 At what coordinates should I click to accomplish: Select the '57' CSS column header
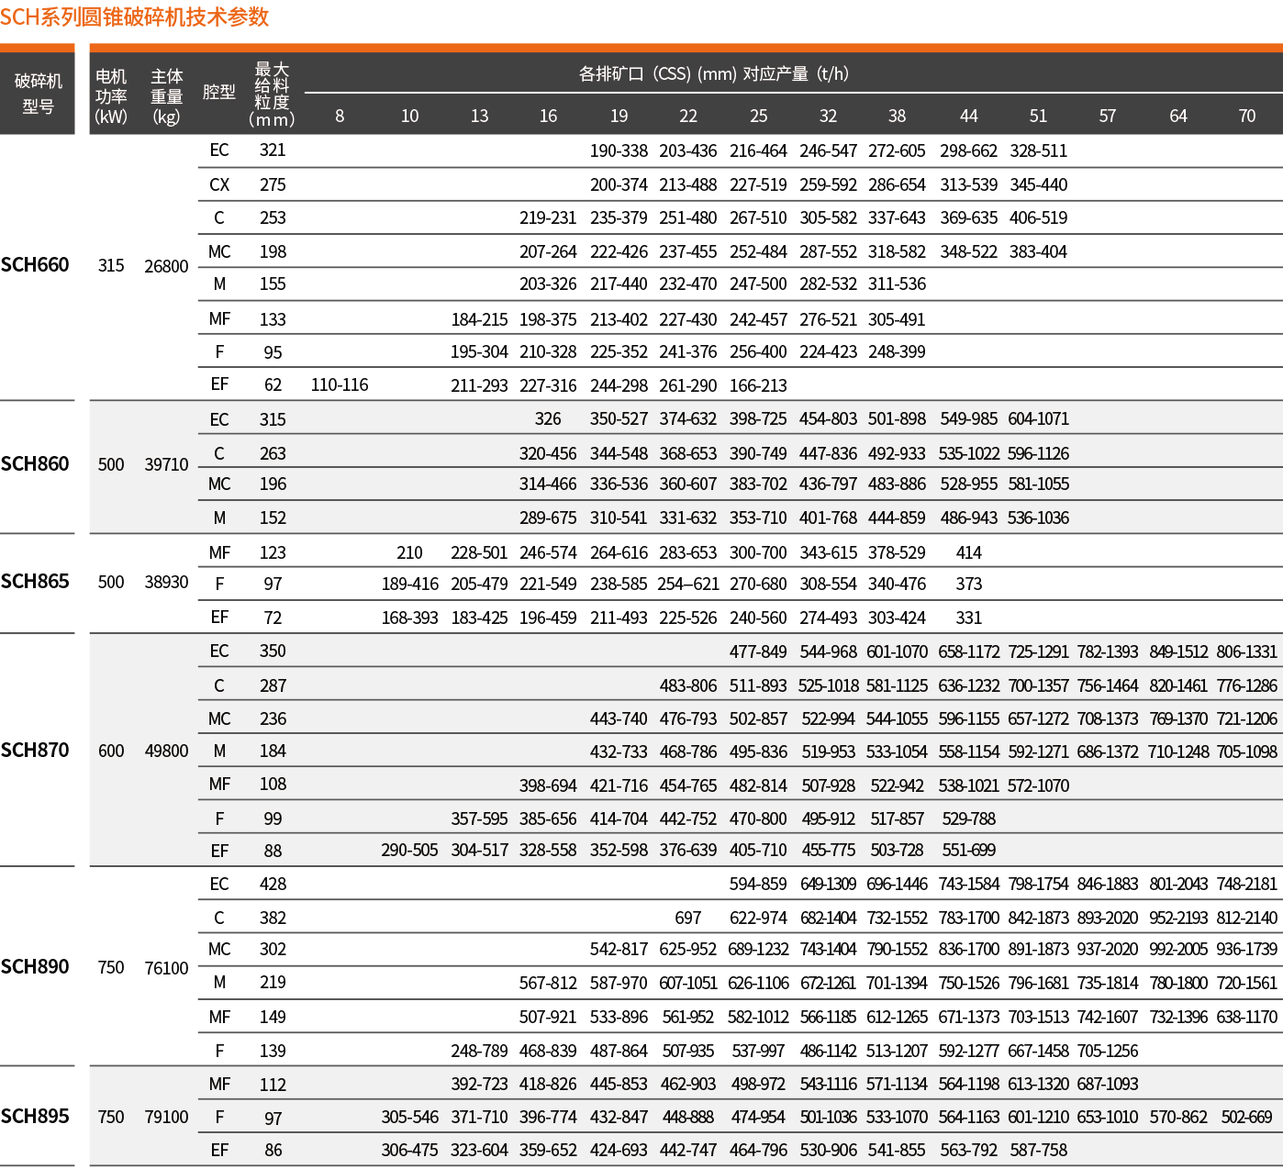coord(1108,116)
